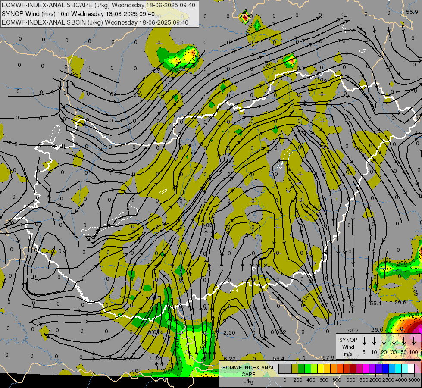Click the 20 m/s wind arrow symbol in legend
Screen dimensions: 422x388
[x=384, y=341]
